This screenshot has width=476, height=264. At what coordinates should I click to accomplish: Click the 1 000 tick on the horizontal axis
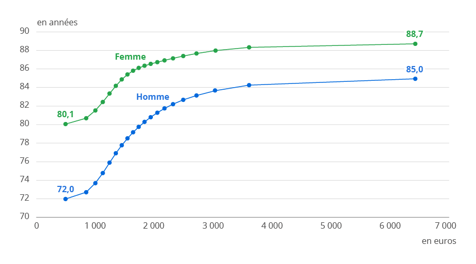click(x=95, y=225)
